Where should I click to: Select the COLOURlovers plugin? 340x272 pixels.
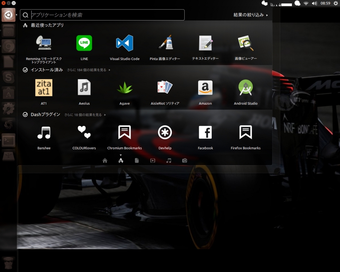(84, 137)
